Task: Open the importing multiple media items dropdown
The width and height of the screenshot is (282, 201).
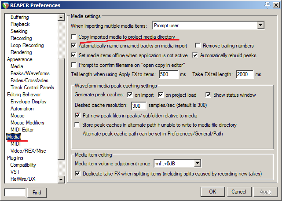Action: (260, 26)
